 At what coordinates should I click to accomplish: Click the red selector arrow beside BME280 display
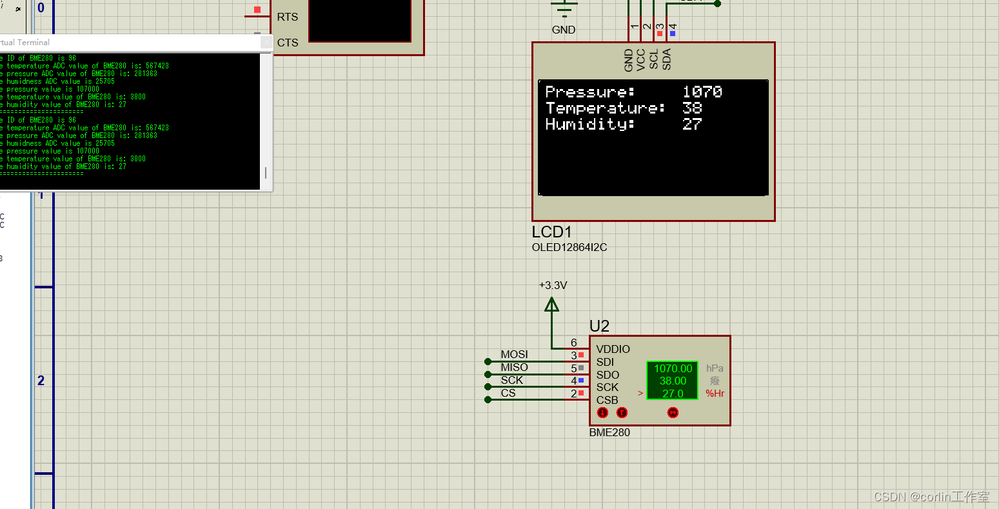click(640, 392)
